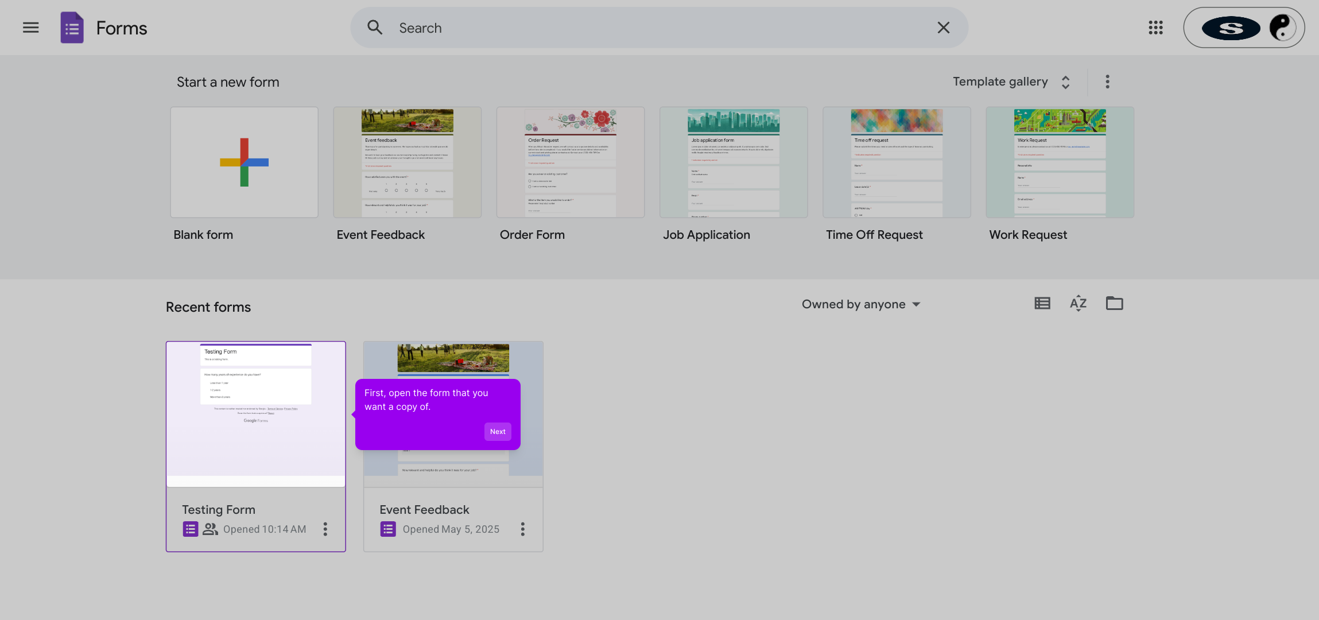Click Next in the purple tooltip
The height and width of the screenshot is (620, 1319).
[x=498, y=432]
